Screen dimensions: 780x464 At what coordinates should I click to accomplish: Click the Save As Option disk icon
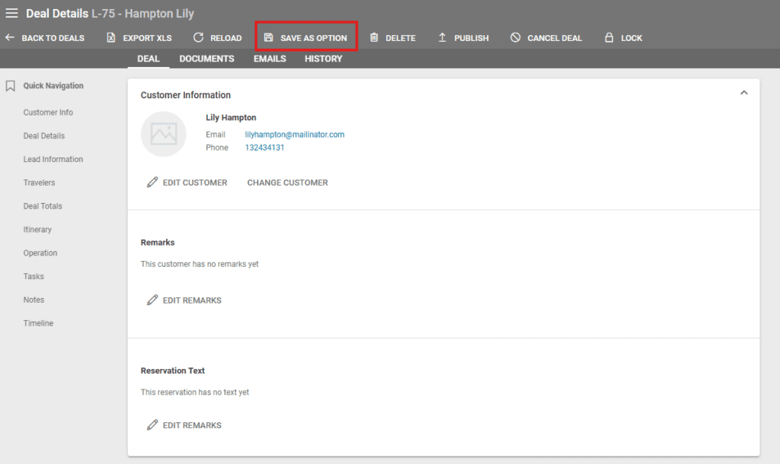click(268, 37)
